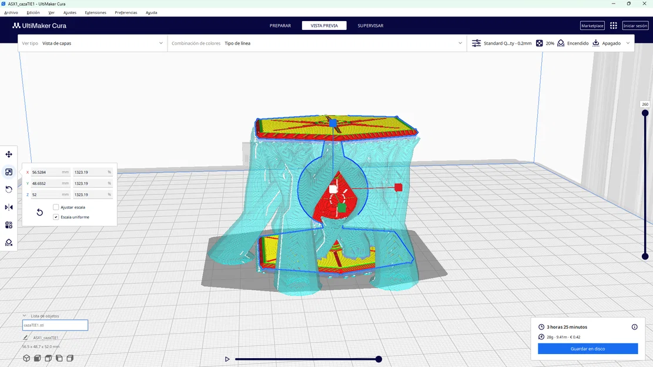Open the per-model settings tool
This screenshot has height=367, width=653.
8,224
